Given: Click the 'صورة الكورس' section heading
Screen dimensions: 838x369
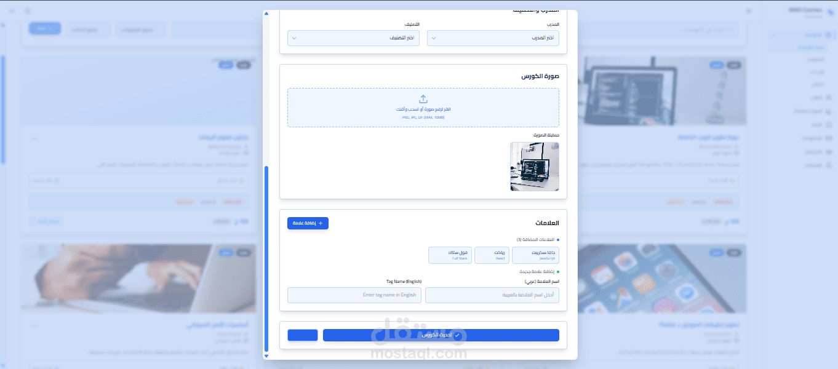Looking at the screenshot, I should point(540,76).
